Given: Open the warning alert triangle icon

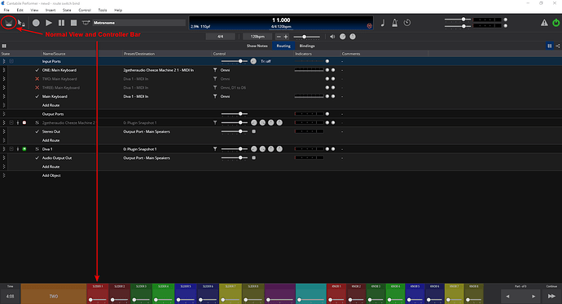Looking at the screenshot, I should tap(544, 23).
